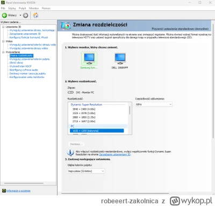Click the Dostosuj... button

pyautogui.click(x=76, y=144)
